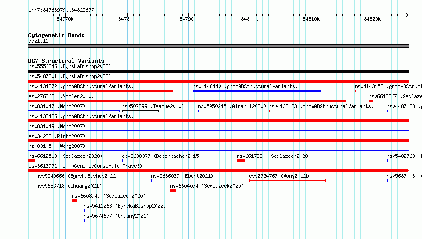Click the 84810k ruler label
Screen dimensions: 422x239
coord(311,19)
